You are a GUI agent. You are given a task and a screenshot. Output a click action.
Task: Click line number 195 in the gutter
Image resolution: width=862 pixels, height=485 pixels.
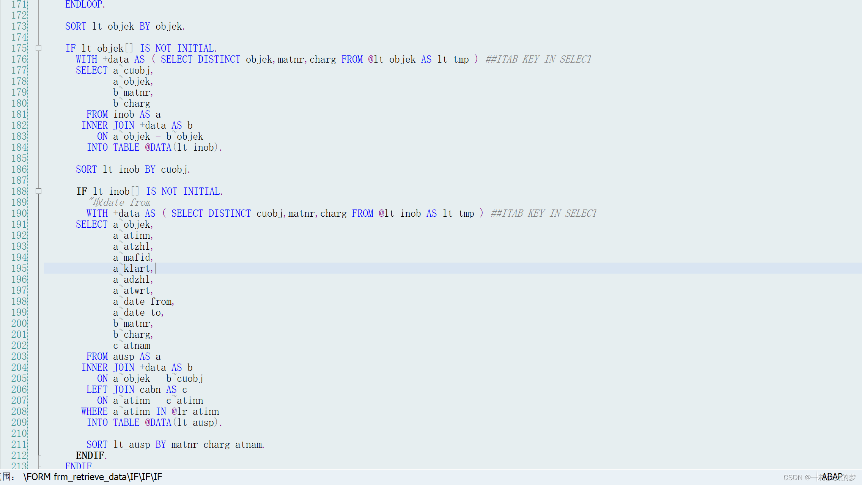coord(19,268)
